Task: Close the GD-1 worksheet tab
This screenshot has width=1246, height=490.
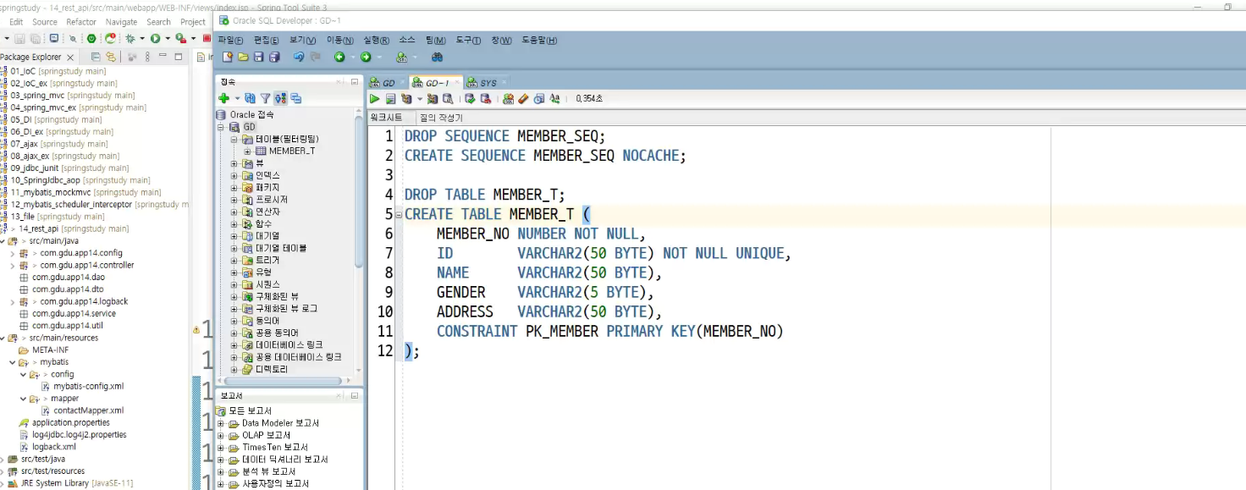Action: pos(458,82)
